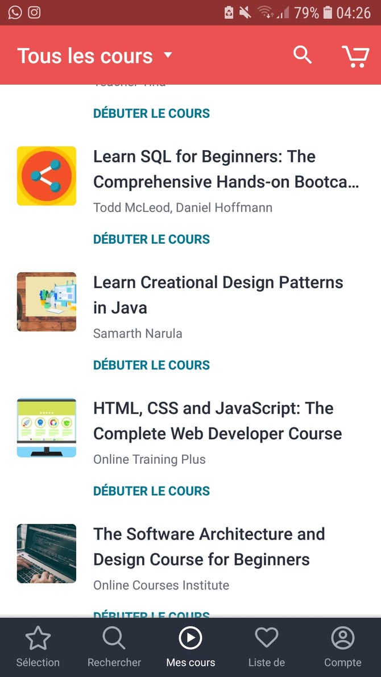Tap the Mes cours play icon

pyautogui.click(x=191, y=638)
